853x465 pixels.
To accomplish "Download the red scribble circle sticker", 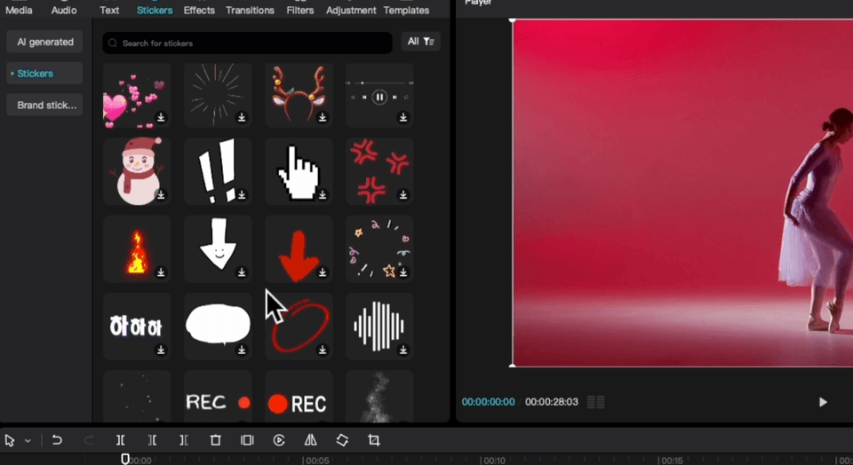I will (323, 350).
